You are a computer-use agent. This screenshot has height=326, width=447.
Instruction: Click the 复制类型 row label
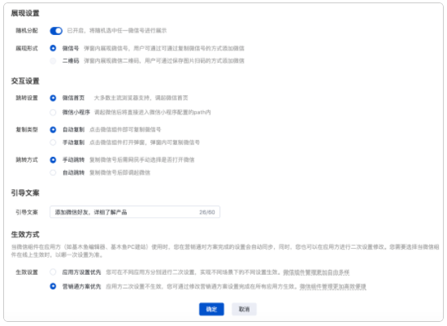point(27,130)
